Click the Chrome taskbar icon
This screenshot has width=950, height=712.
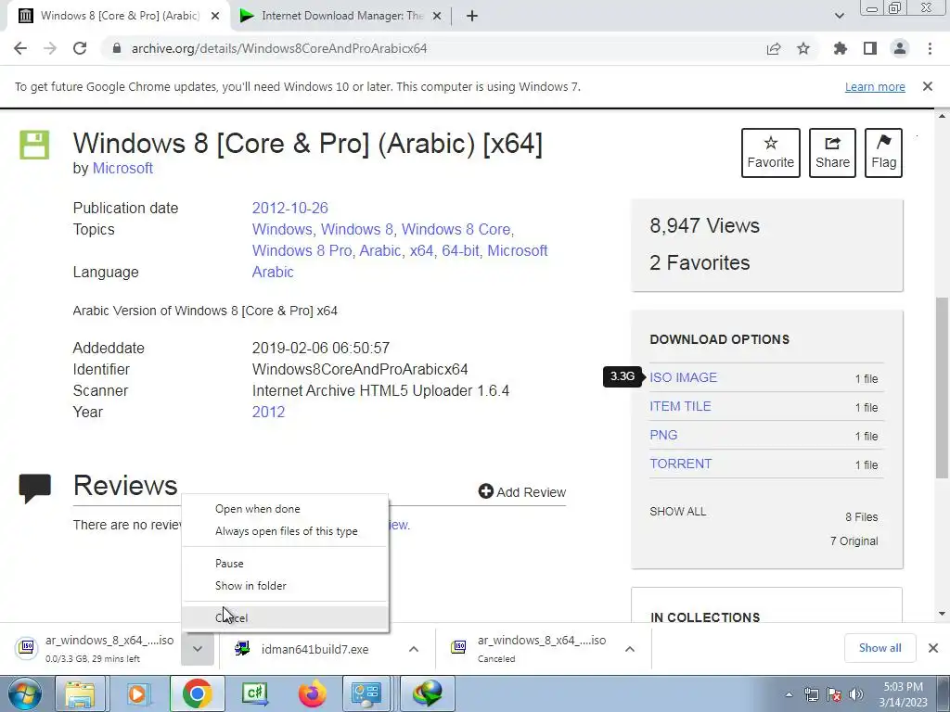pos(197,693)
